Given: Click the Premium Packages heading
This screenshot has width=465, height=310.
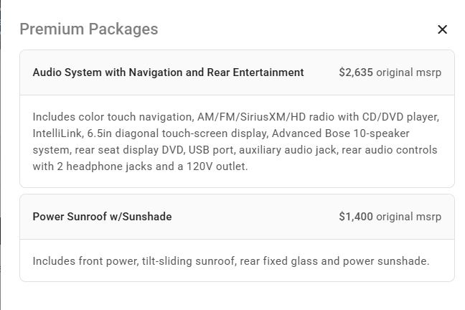Looking at the screenshot, I should coord(88,29).
